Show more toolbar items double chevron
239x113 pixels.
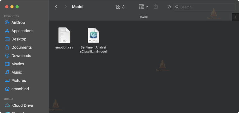[169, 7]
